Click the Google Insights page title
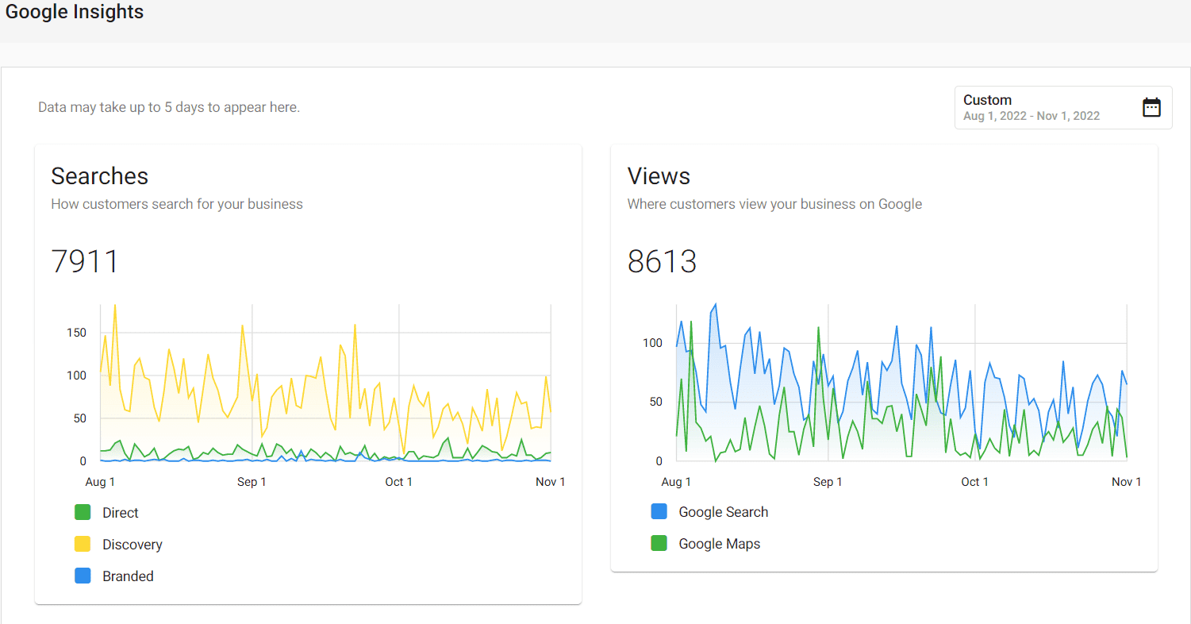 click(75, 12)
